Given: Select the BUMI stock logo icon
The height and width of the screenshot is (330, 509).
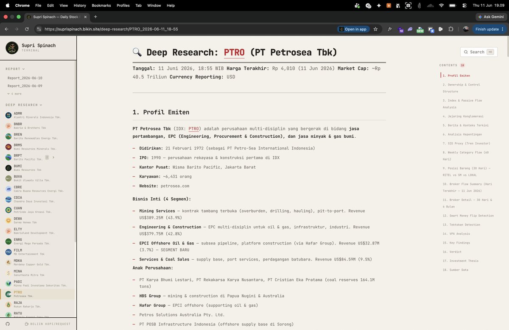Looking at the screenshot, I should [8, 168].
